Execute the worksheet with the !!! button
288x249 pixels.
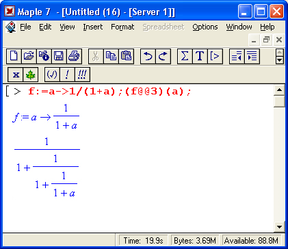pos(82,75)
